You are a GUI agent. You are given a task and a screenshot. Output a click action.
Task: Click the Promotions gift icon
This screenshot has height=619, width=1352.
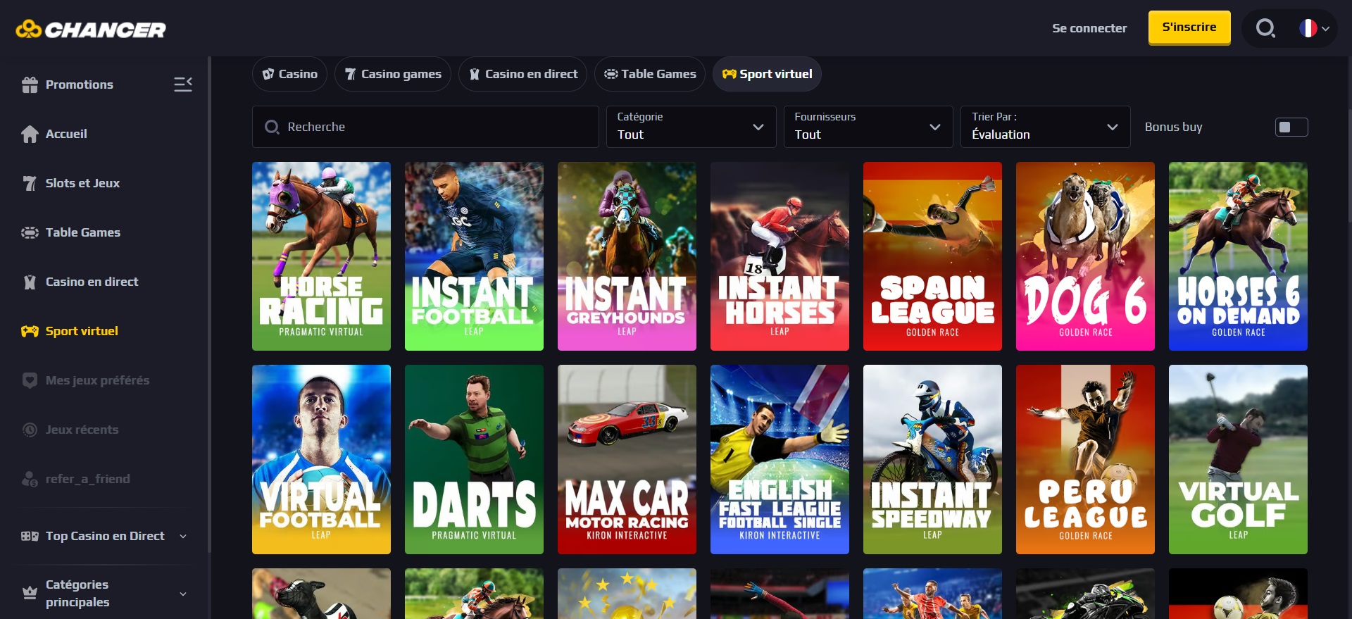point(30,85)
